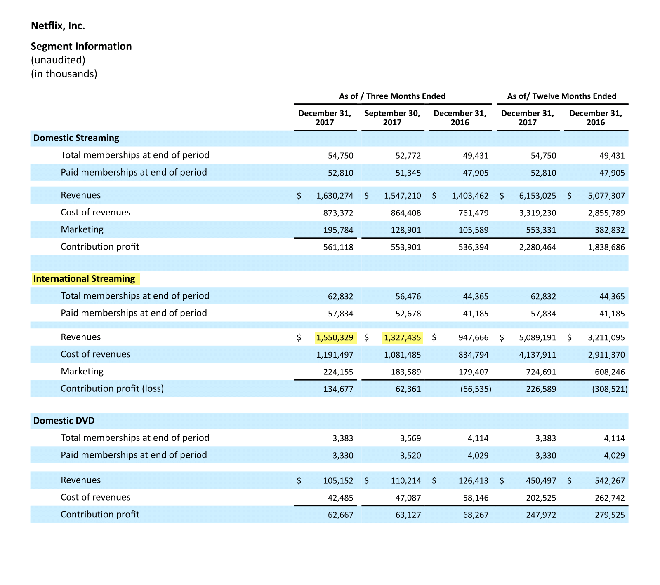Click DVD revenue value 105,152
Viewport: 660px width, 585px height.
(338, 481)
